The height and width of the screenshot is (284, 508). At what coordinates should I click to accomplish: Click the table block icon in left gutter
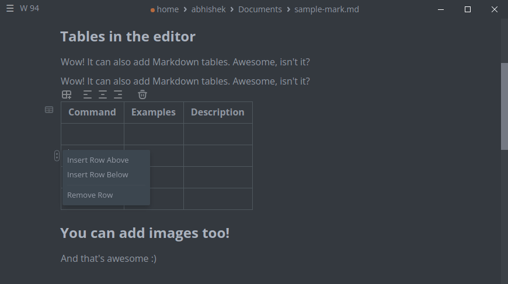[x=49, y=110]
